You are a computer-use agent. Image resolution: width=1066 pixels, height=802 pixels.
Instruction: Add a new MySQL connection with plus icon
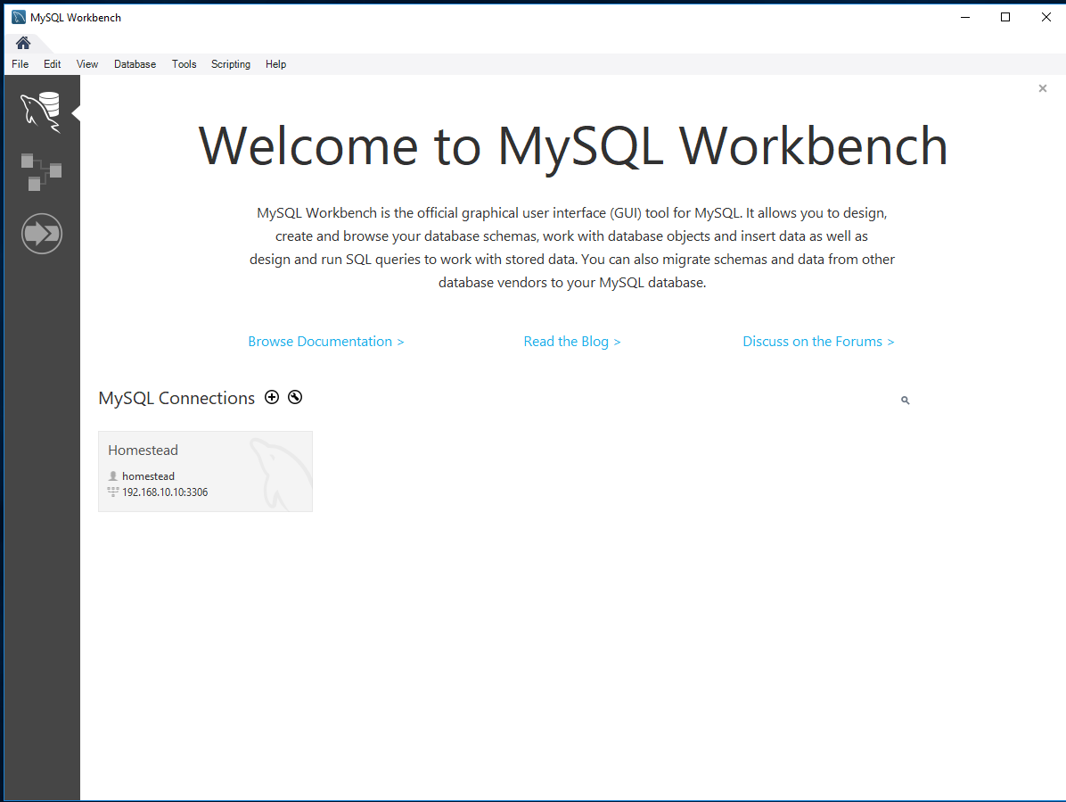click(x=272, y=397)
